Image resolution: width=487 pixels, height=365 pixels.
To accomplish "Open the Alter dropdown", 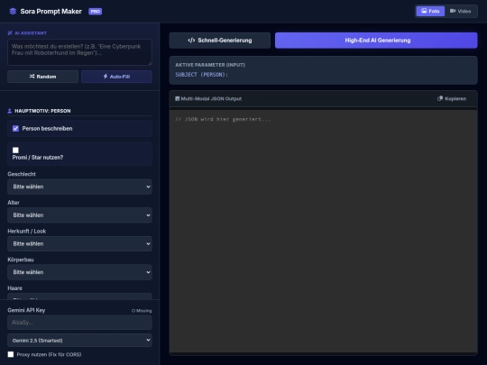I will [79, 215].
